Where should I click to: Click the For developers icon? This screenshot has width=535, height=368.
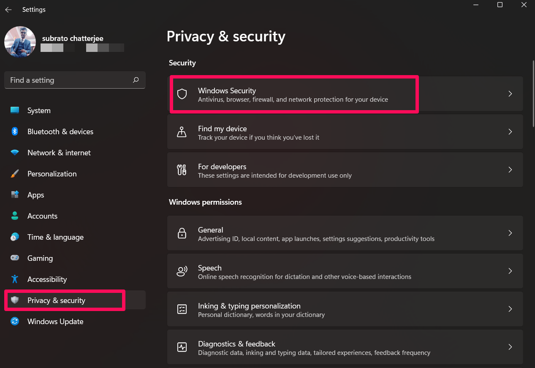coord(182,170)
